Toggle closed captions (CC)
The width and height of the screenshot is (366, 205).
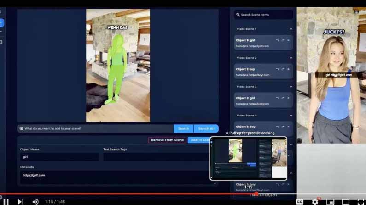point(300,201)
